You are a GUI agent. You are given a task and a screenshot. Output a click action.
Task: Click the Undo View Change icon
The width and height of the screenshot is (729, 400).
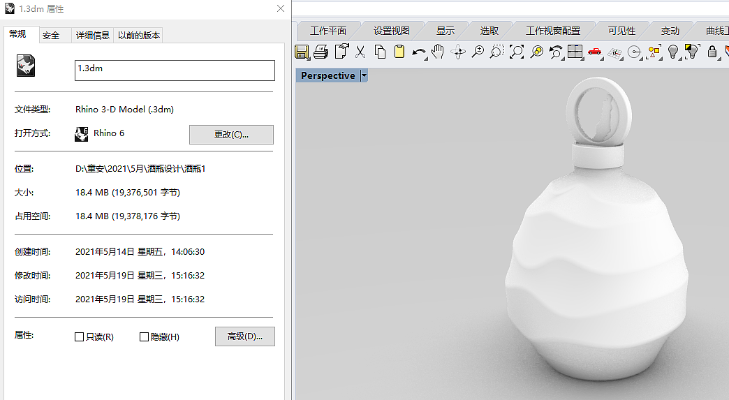[x=556, y=52]
